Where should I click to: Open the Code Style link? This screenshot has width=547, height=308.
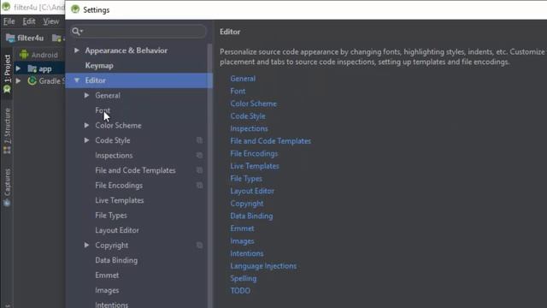tap(248, 116)
